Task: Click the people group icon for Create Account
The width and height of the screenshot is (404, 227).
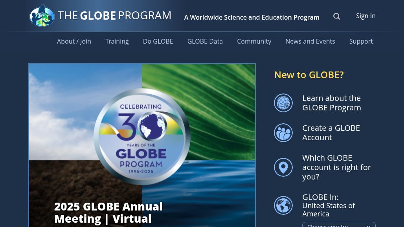Action: [x=283, y=133]
